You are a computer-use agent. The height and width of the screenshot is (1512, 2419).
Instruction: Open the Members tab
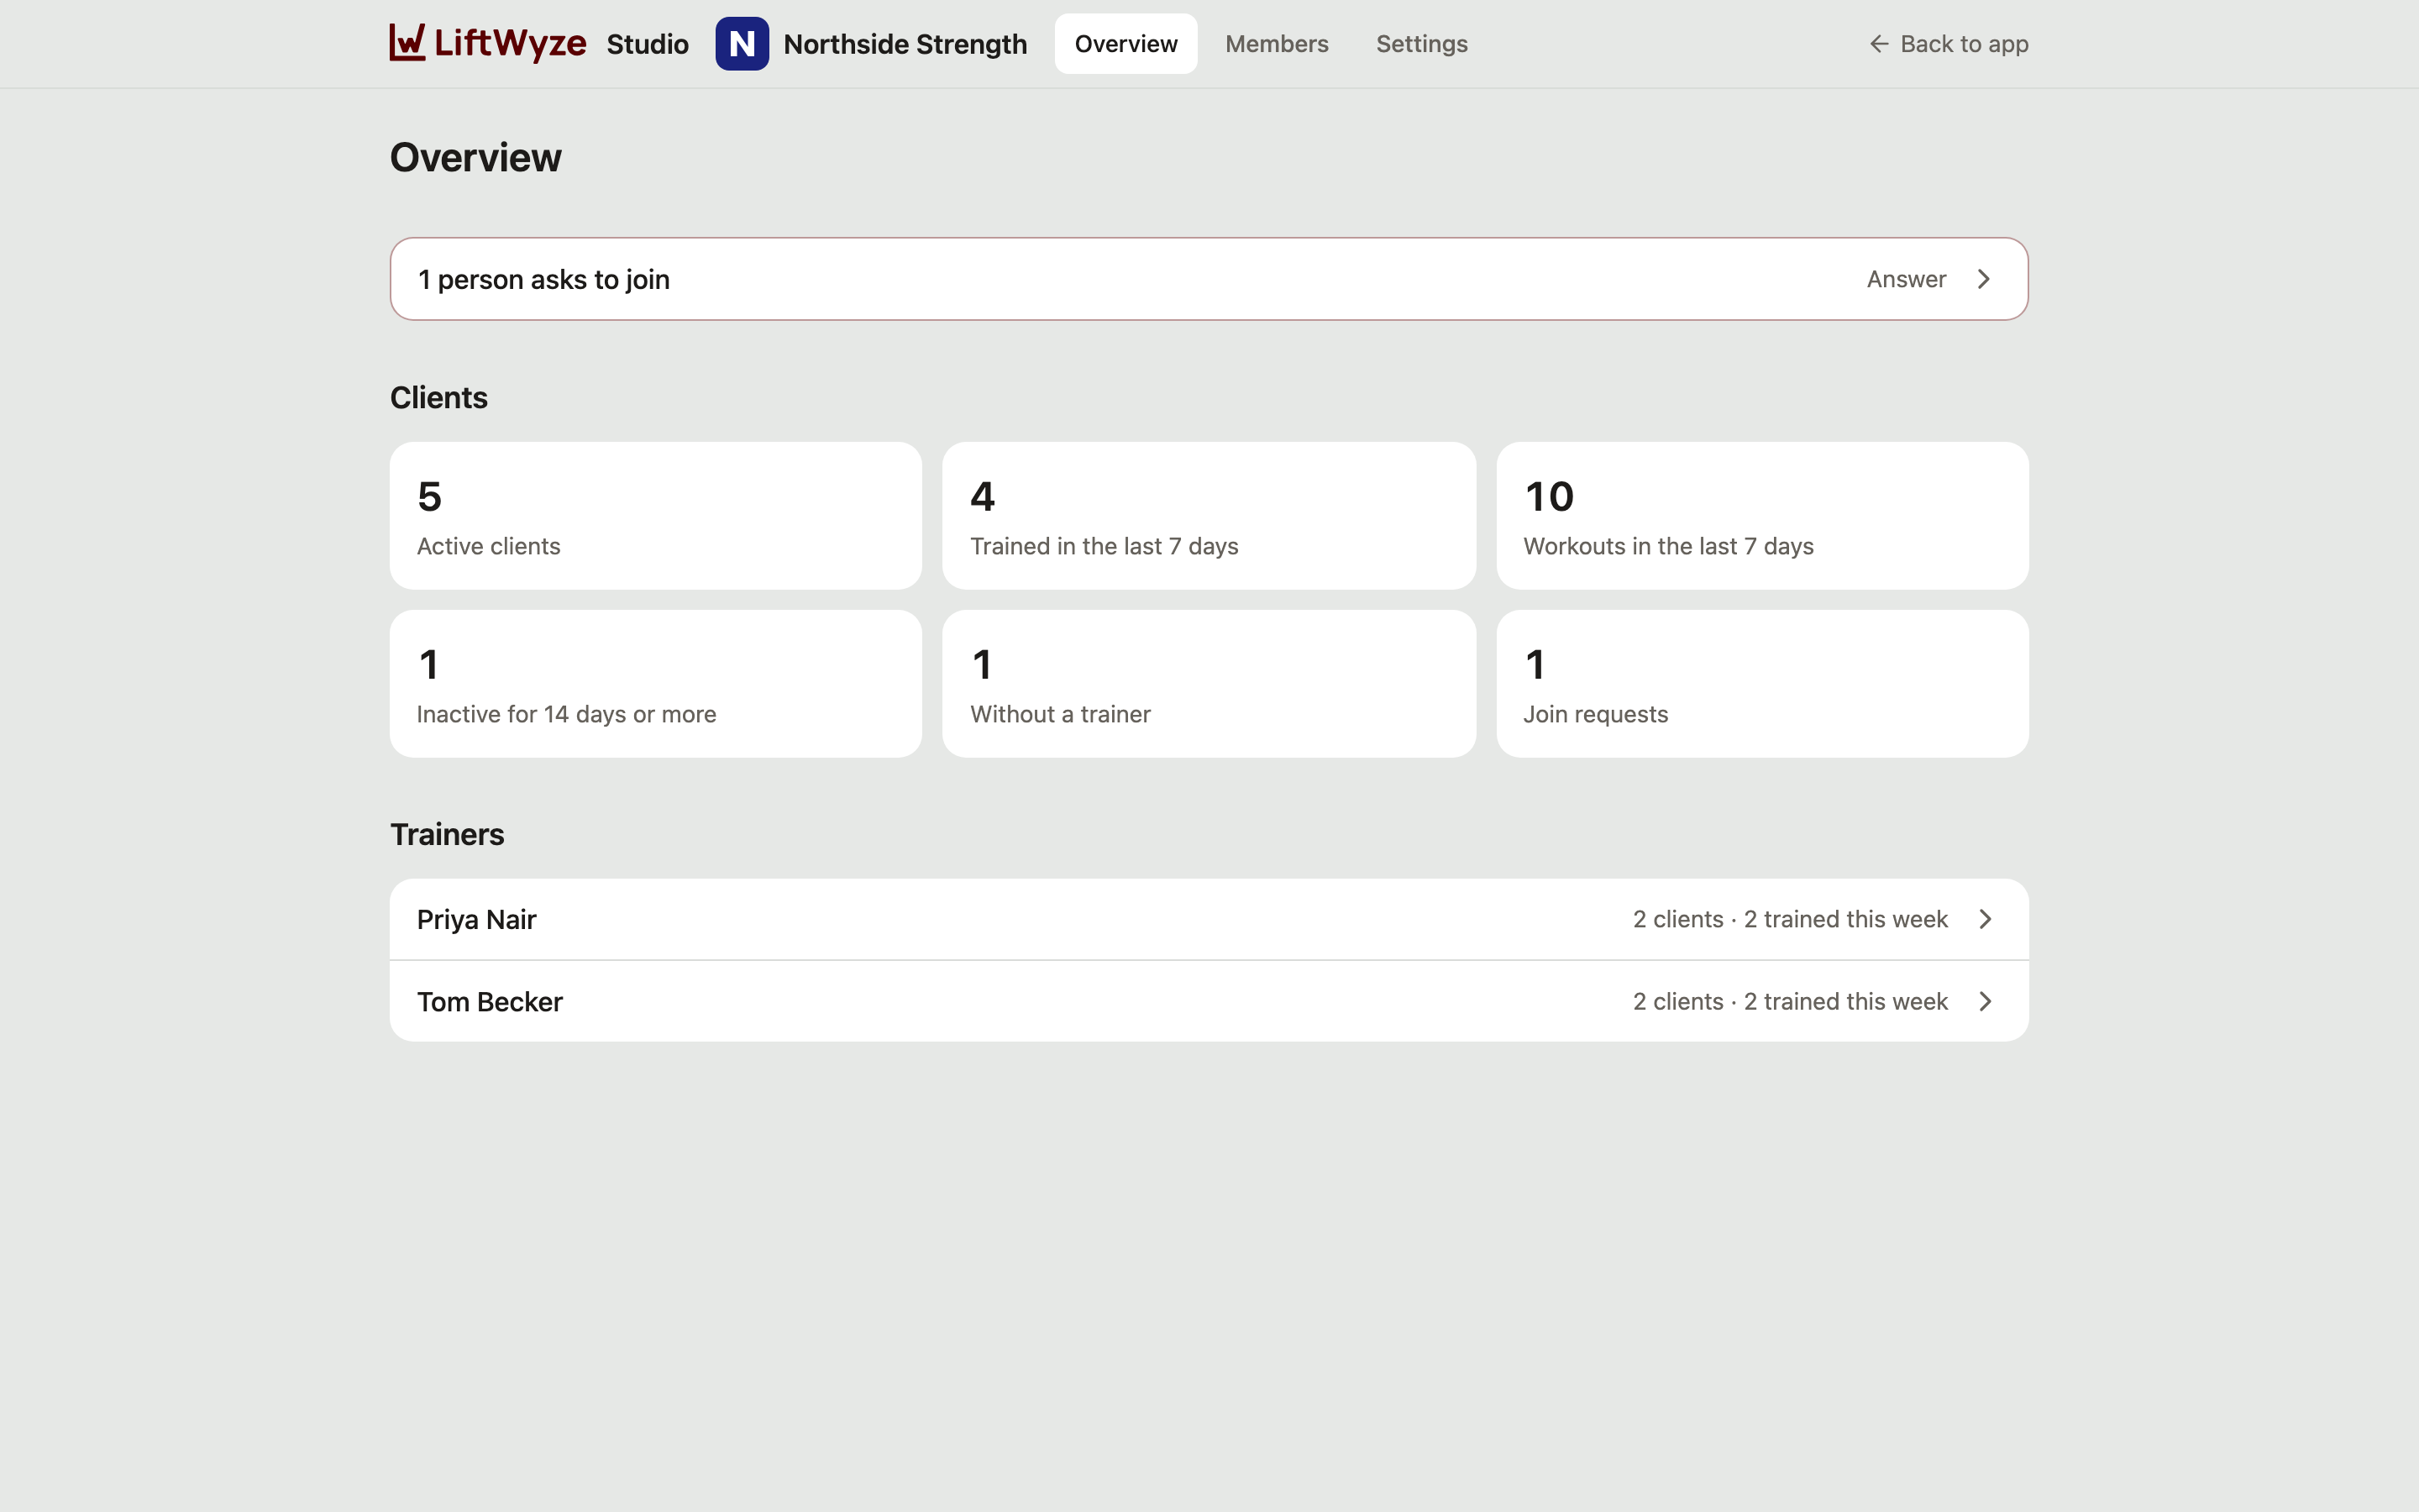click(x=1277, y=44)
